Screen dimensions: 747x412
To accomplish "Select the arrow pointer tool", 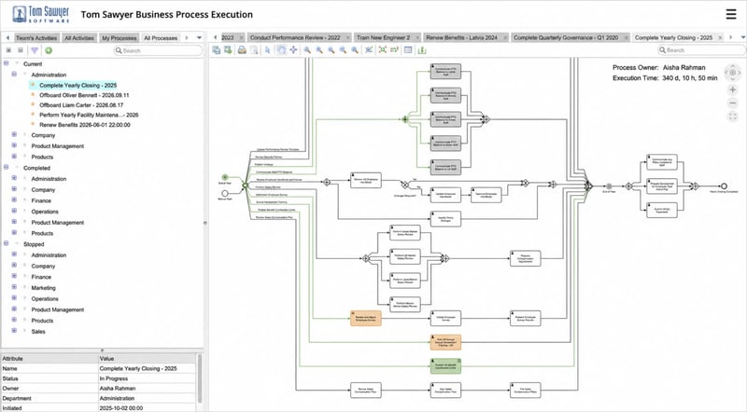I will point(268,50).
